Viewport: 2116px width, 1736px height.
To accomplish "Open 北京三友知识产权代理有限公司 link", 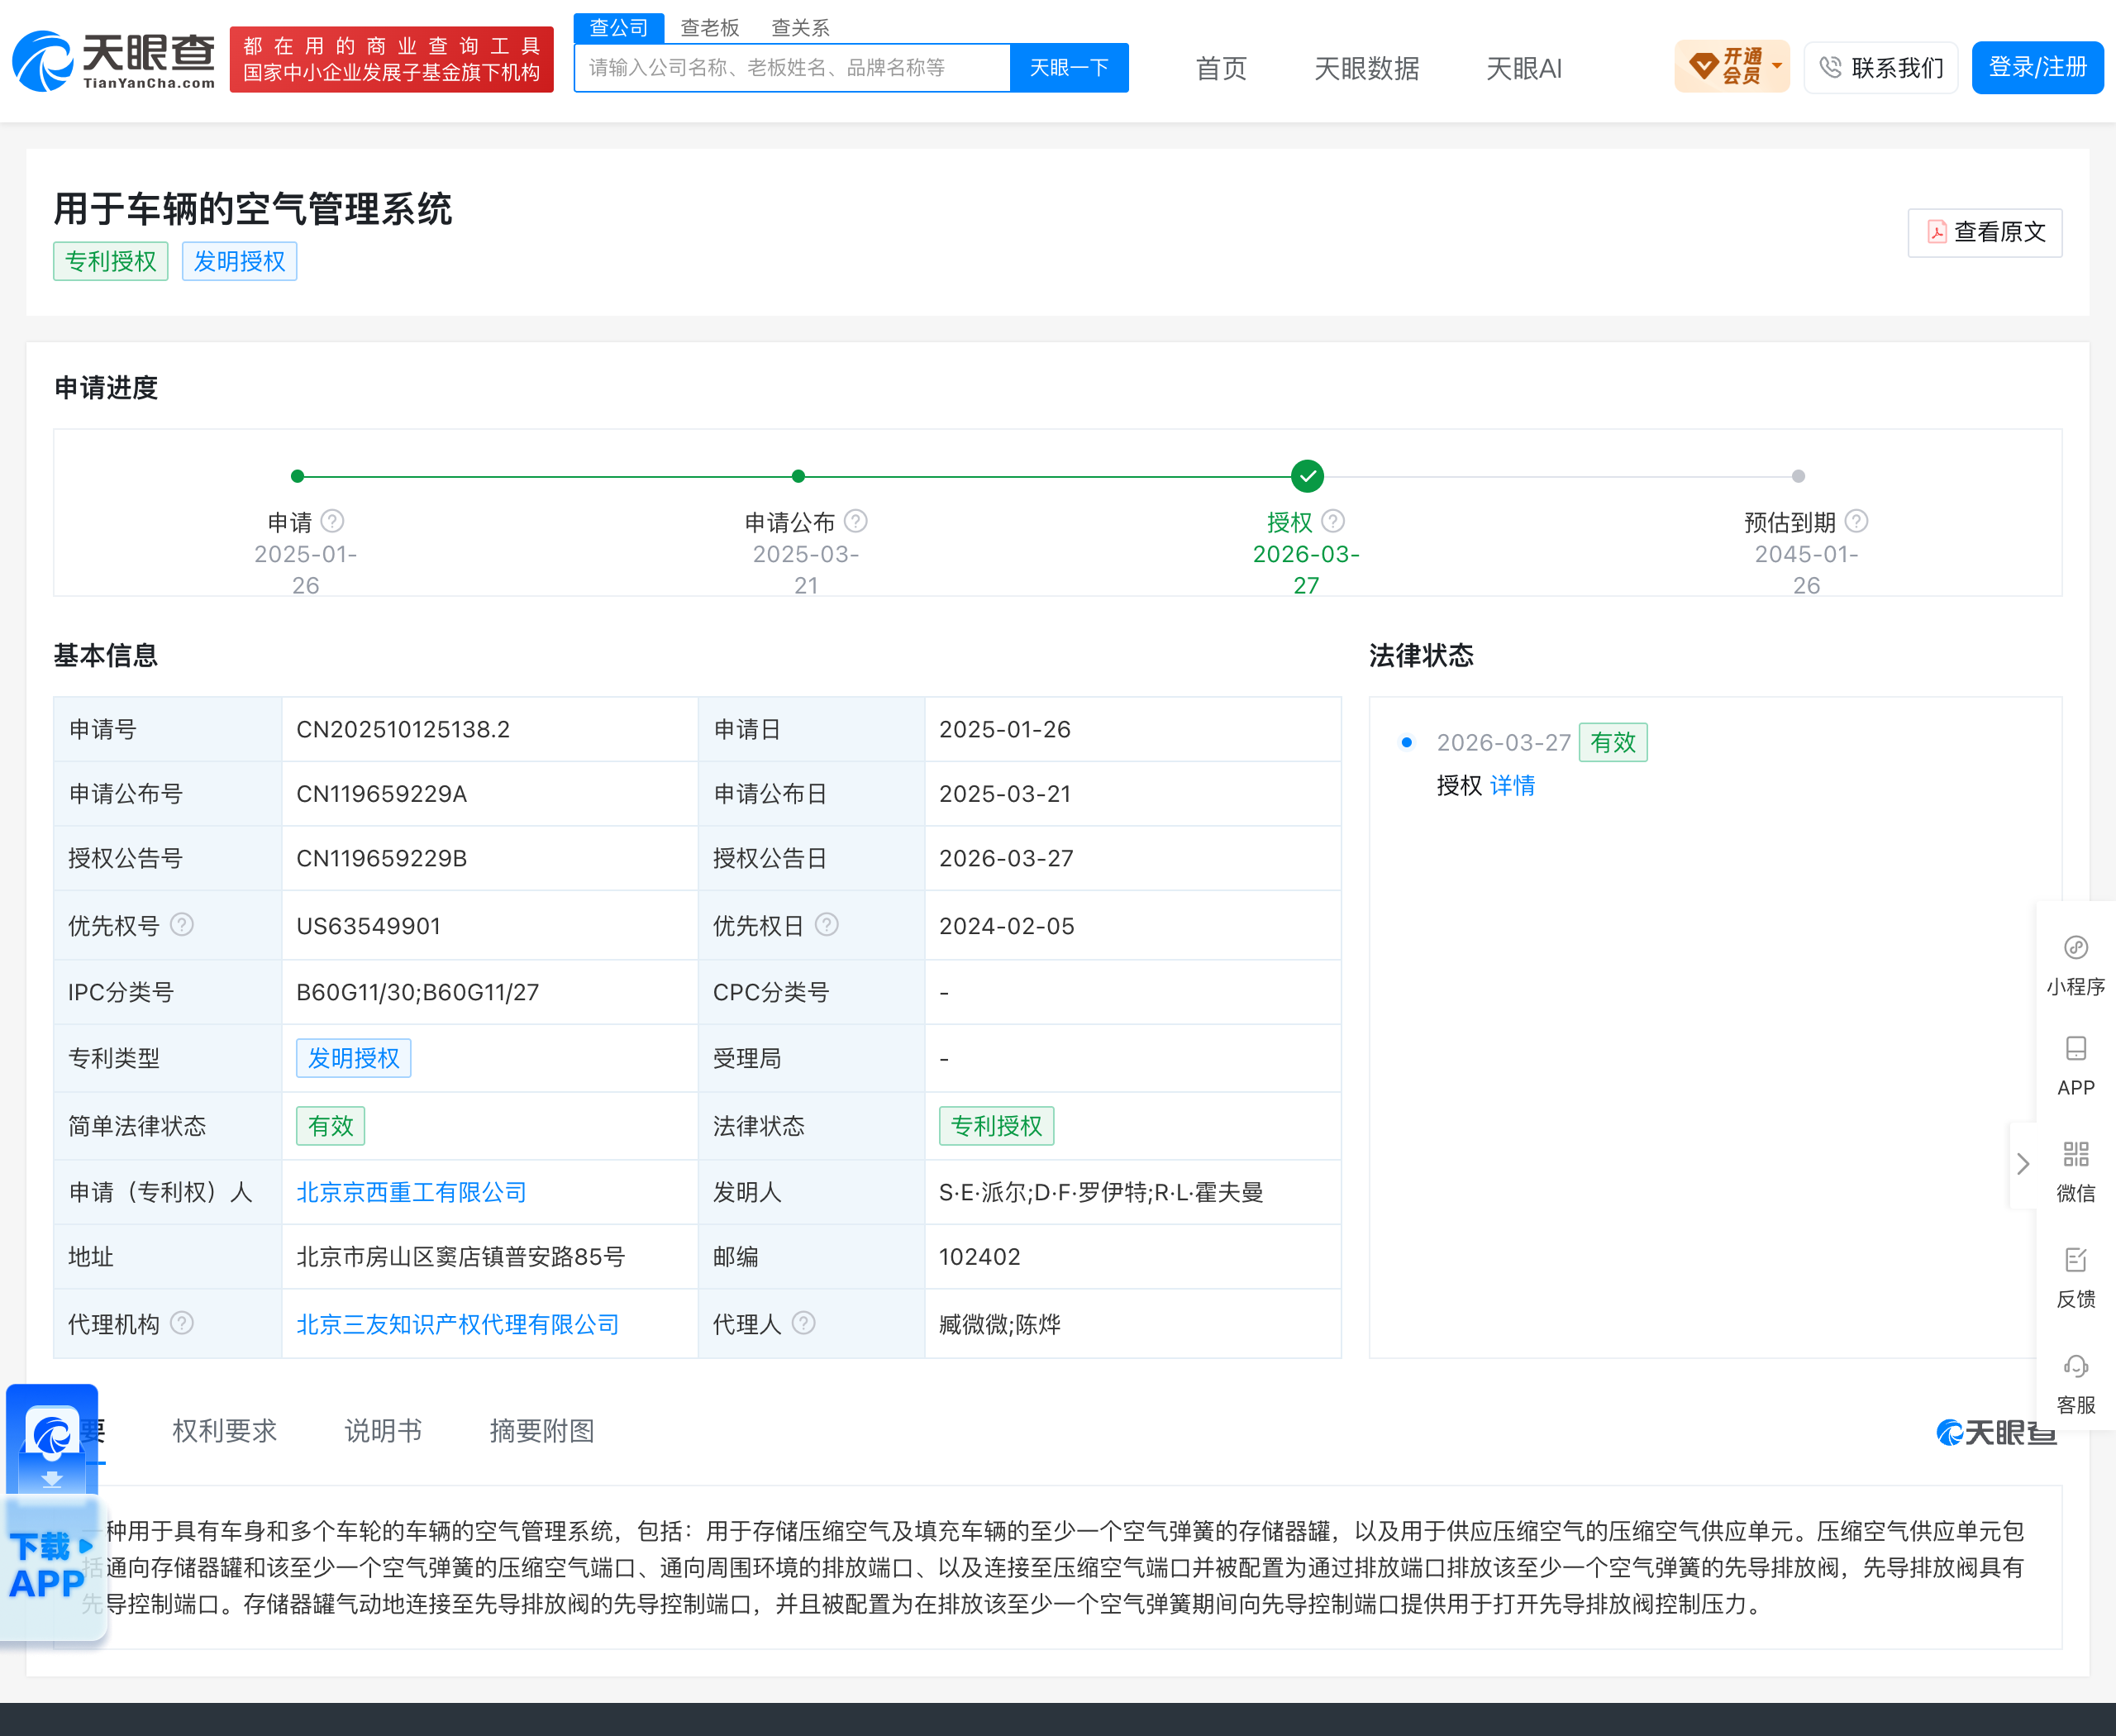I will 457,1324.
